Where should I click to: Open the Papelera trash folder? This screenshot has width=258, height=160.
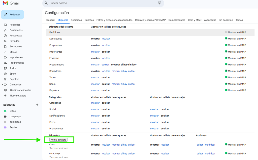coord(14,79)
